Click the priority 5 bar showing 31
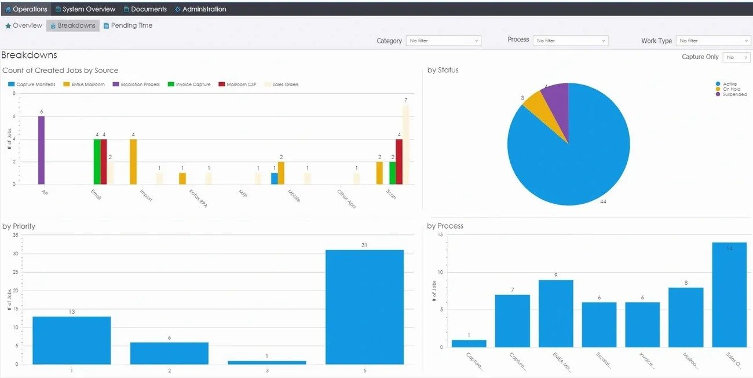Image resolution: width=753 pixels, height=378 pixels. click(364, 307)
